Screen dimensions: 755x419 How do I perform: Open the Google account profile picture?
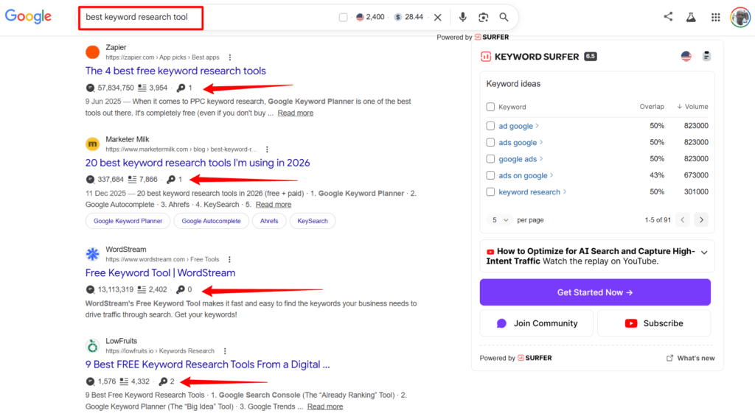pos(740,18)
